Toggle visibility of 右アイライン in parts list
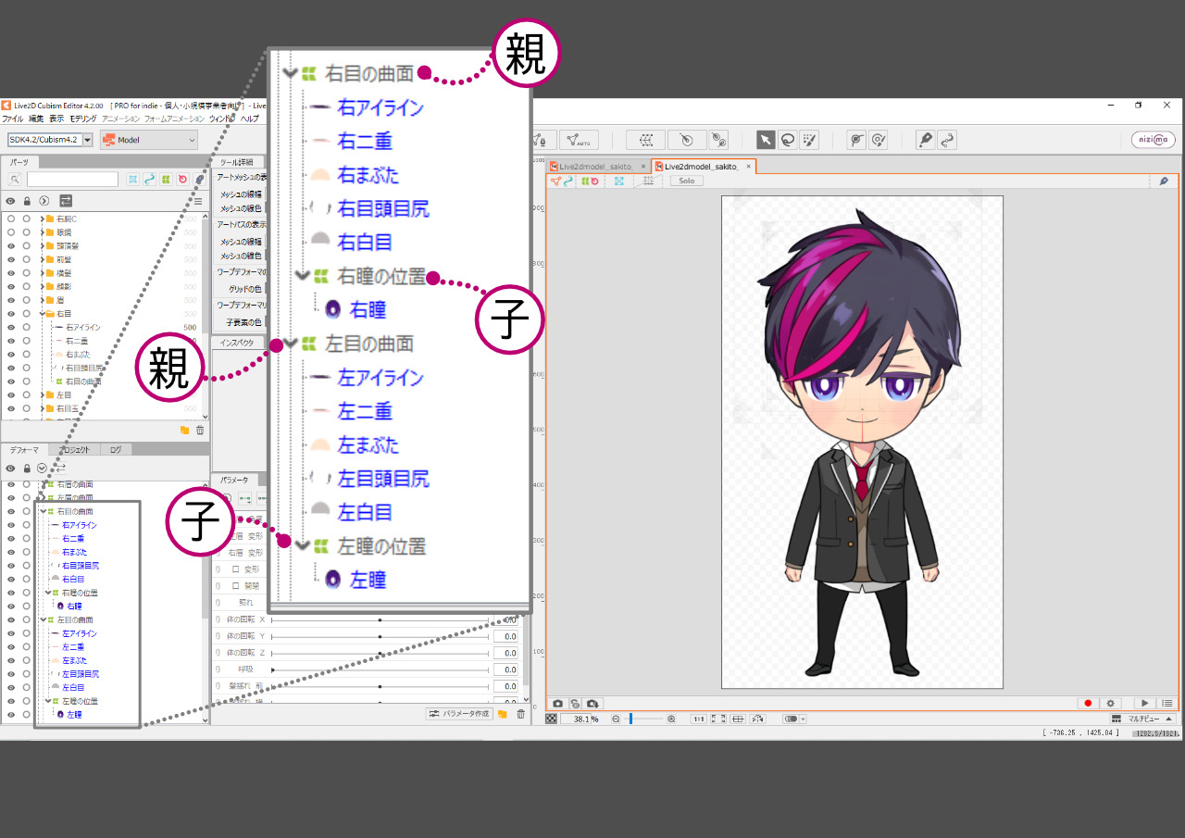1185x838 pixels. tap(10, 327)
